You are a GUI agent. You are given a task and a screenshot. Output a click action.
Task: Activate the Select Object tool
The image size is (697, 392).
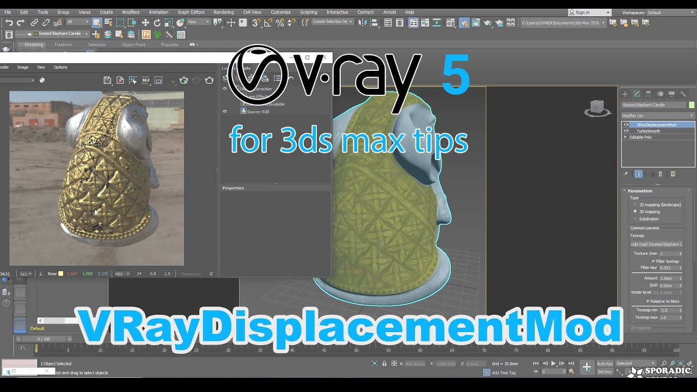point(96,22)
